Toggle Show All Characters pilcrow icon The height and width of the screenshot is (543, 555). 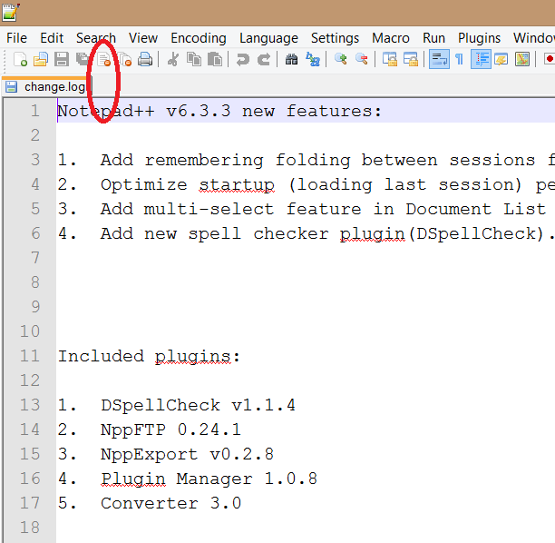pyautogui.click(x=460, y=59)
